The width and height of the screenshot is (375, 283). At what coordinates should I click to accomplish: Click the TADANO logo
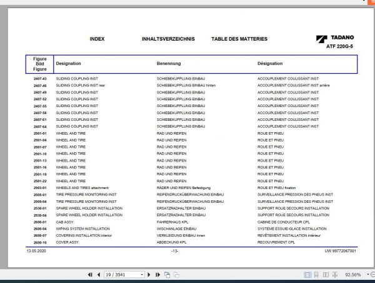tap(335, 38)
